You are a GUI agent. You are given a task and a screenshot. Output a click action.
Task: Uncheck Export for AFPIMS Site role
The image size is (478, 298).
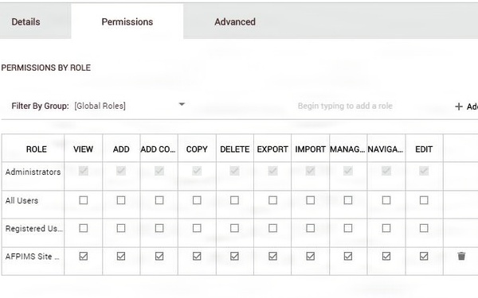[x=272, y=256]
